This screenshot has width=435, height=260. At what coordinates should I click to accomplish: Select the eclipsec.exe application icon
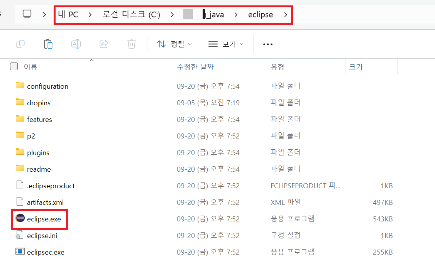click(x=20, y=252)
